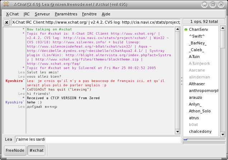Viewport: 228px width, 160px height.
Task: Open the X-Chat menu
Action: [12, 14]
